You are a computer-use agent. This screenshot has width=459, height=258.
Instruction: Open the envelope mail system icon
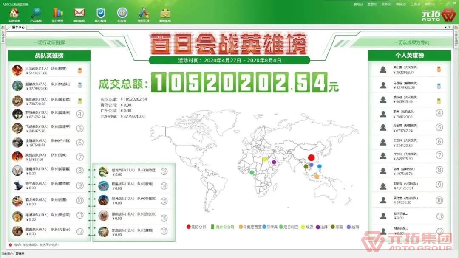click(79, 14)
